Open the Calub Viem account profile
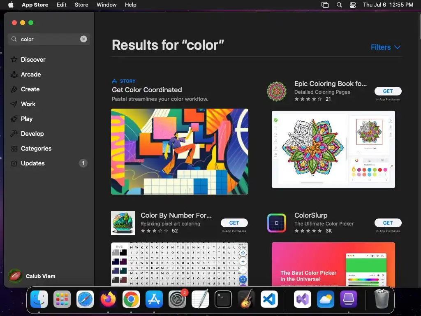This screenshot has width=421, height=316. click(32, 276)
